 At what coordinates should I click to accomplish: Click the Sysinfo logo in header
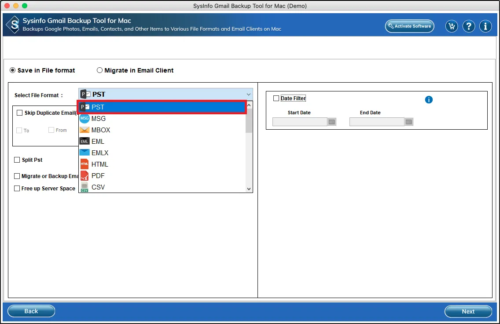pos(13,25)
